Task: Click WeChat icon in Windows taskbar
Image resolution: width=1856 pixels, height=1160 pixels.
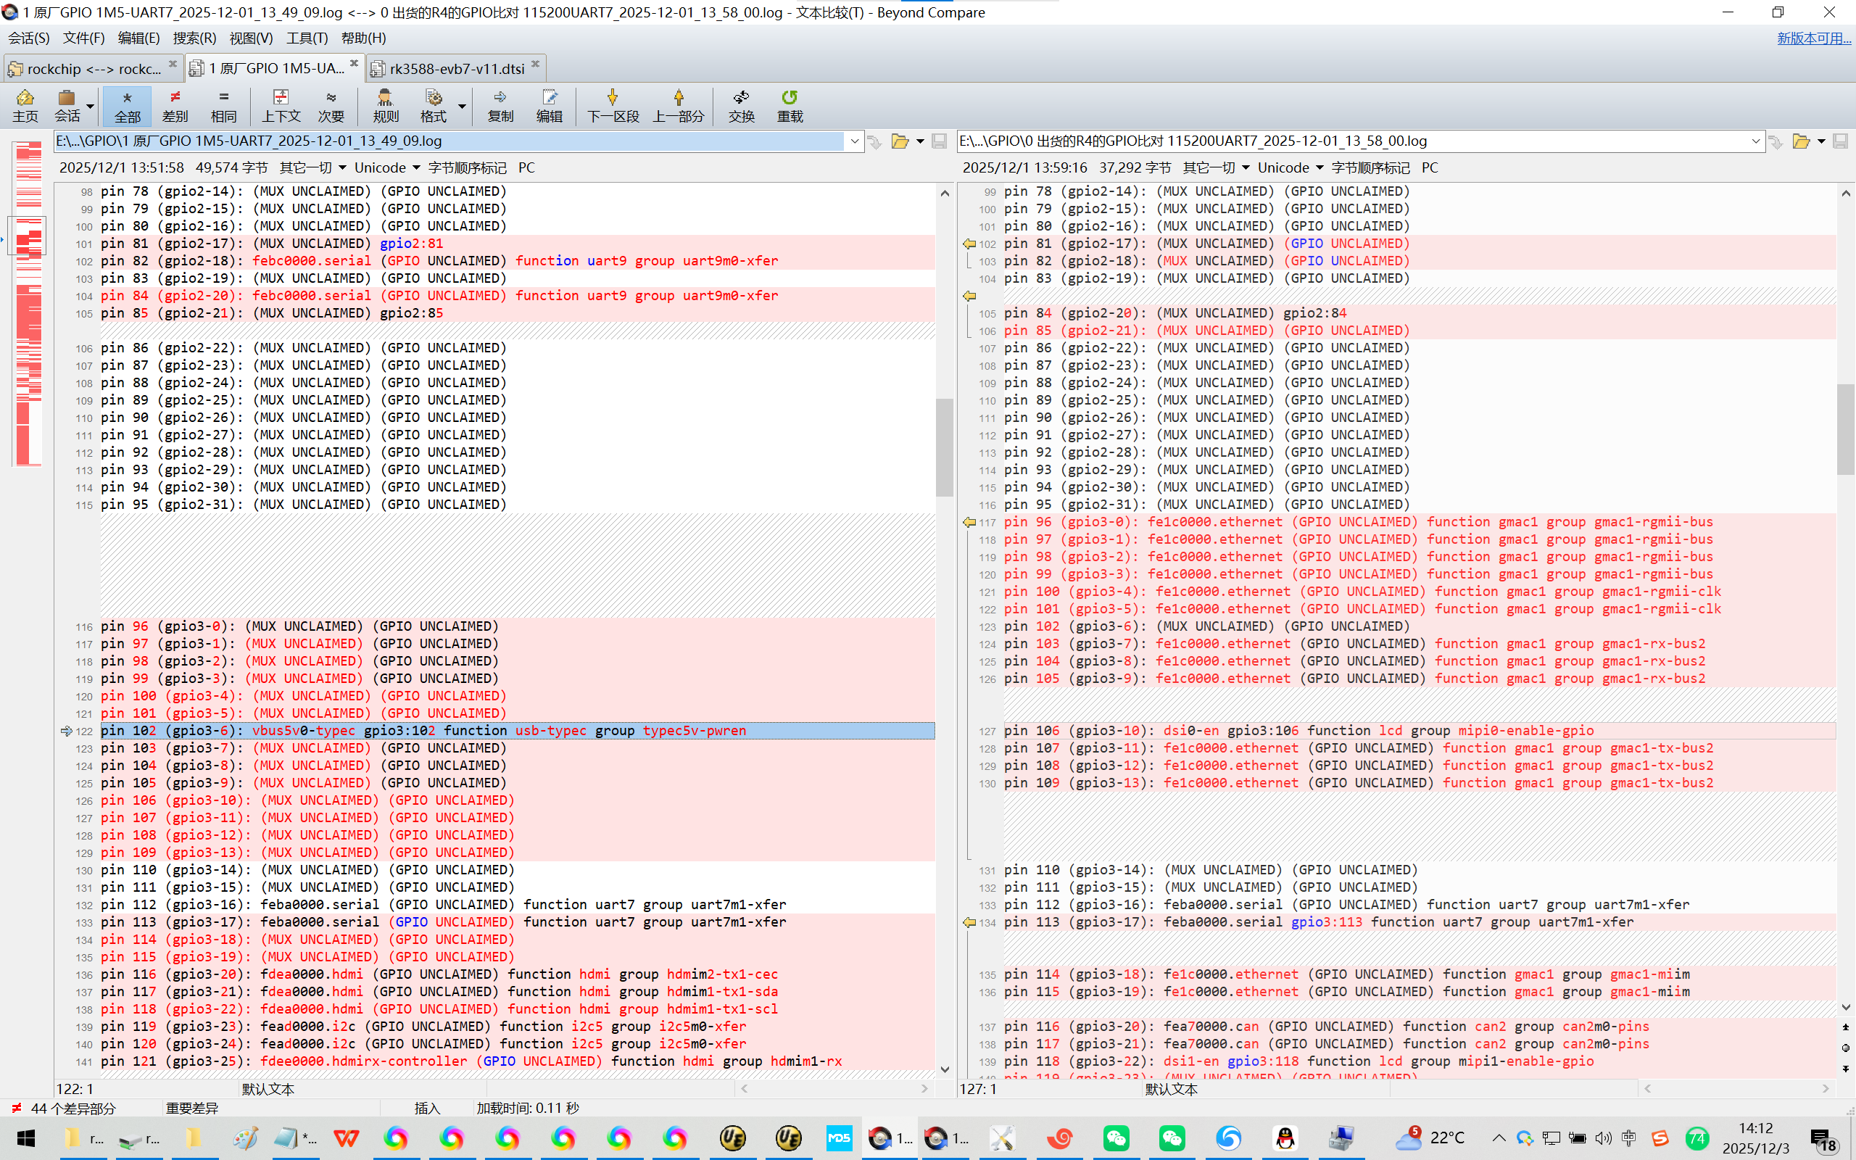Action: tap(1116, 1138)
